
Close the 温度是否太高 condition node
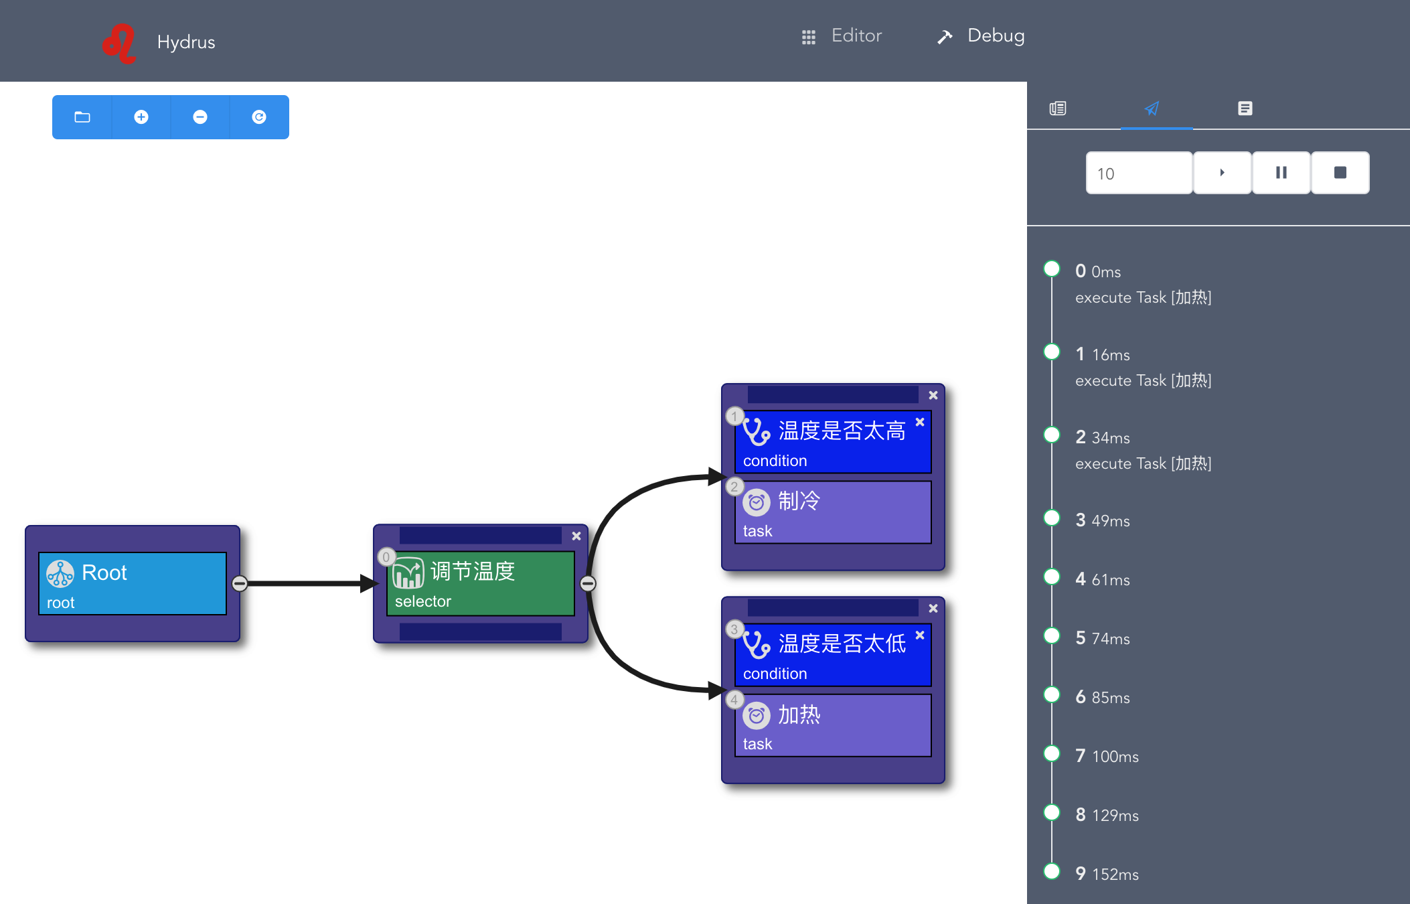click(920, 422)
